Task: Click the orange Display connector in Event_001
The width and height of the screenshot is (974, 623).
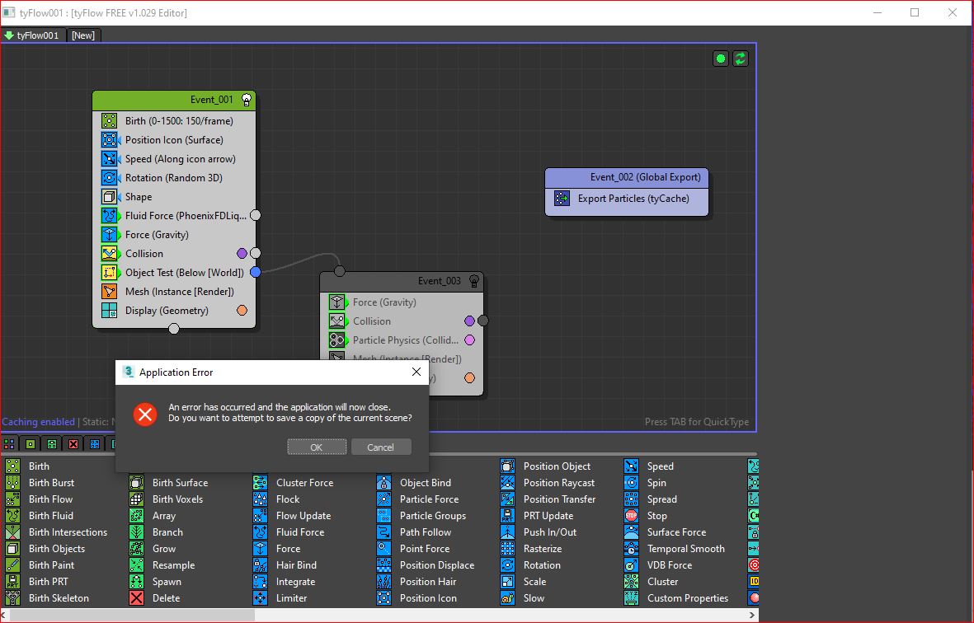Action: pyautogui.click(x=242, y=310)
